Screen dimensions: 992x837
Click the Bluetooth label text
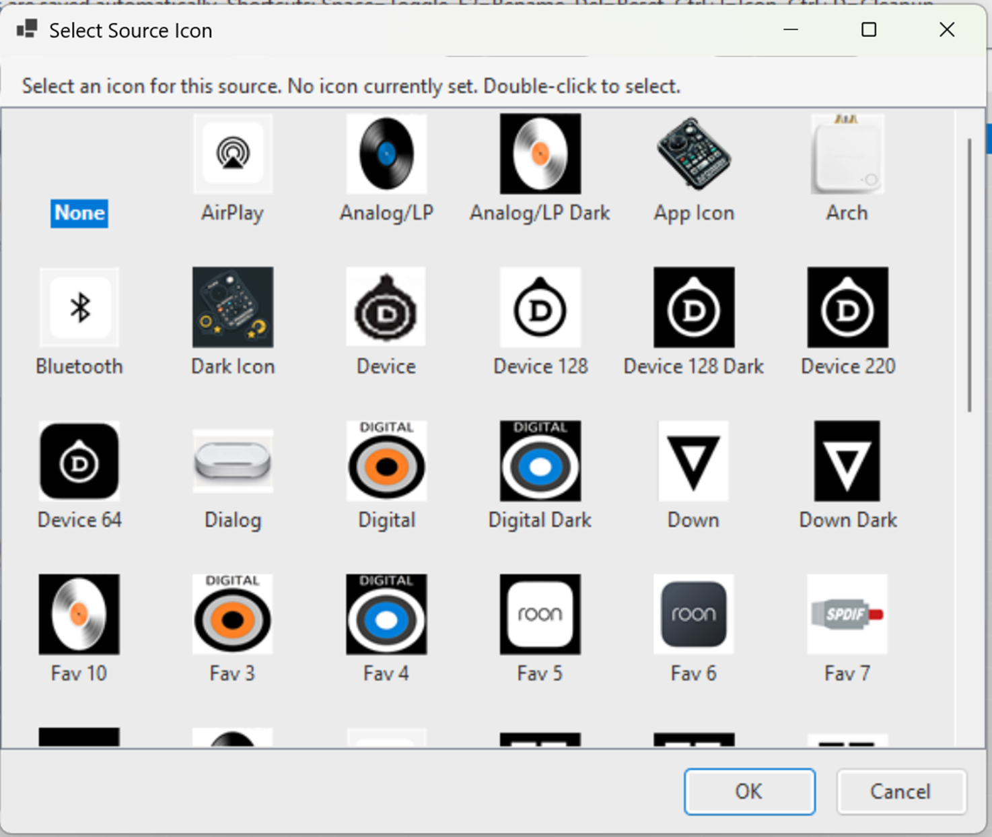(79, 366)
